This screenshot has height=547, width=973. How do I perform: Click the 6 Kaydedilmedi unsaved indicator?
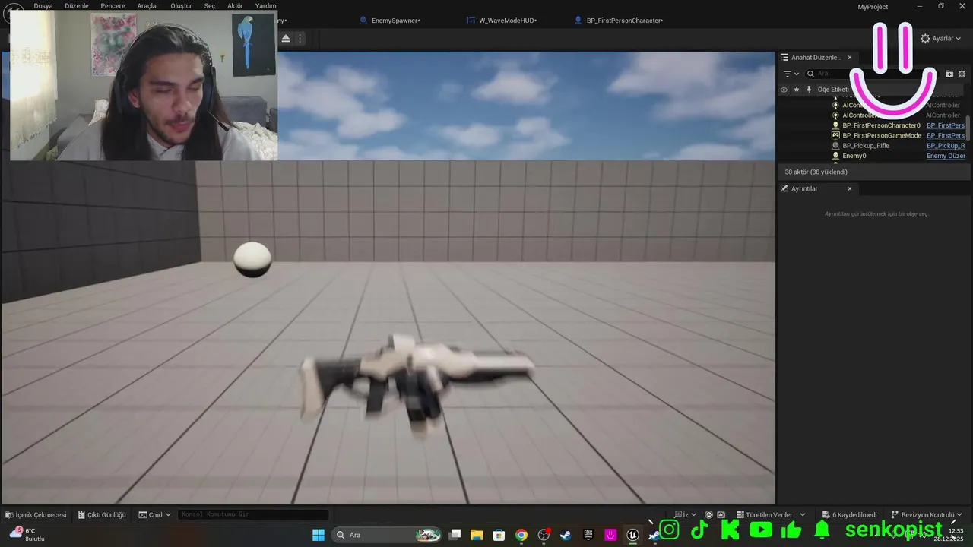(849, 514)
